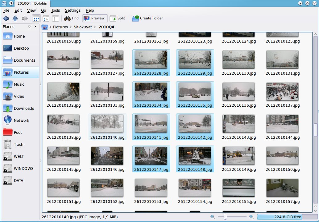Undock the Places panel via float button
The width and height of the screenshot is (319, 222).
(x=30, y=27)
